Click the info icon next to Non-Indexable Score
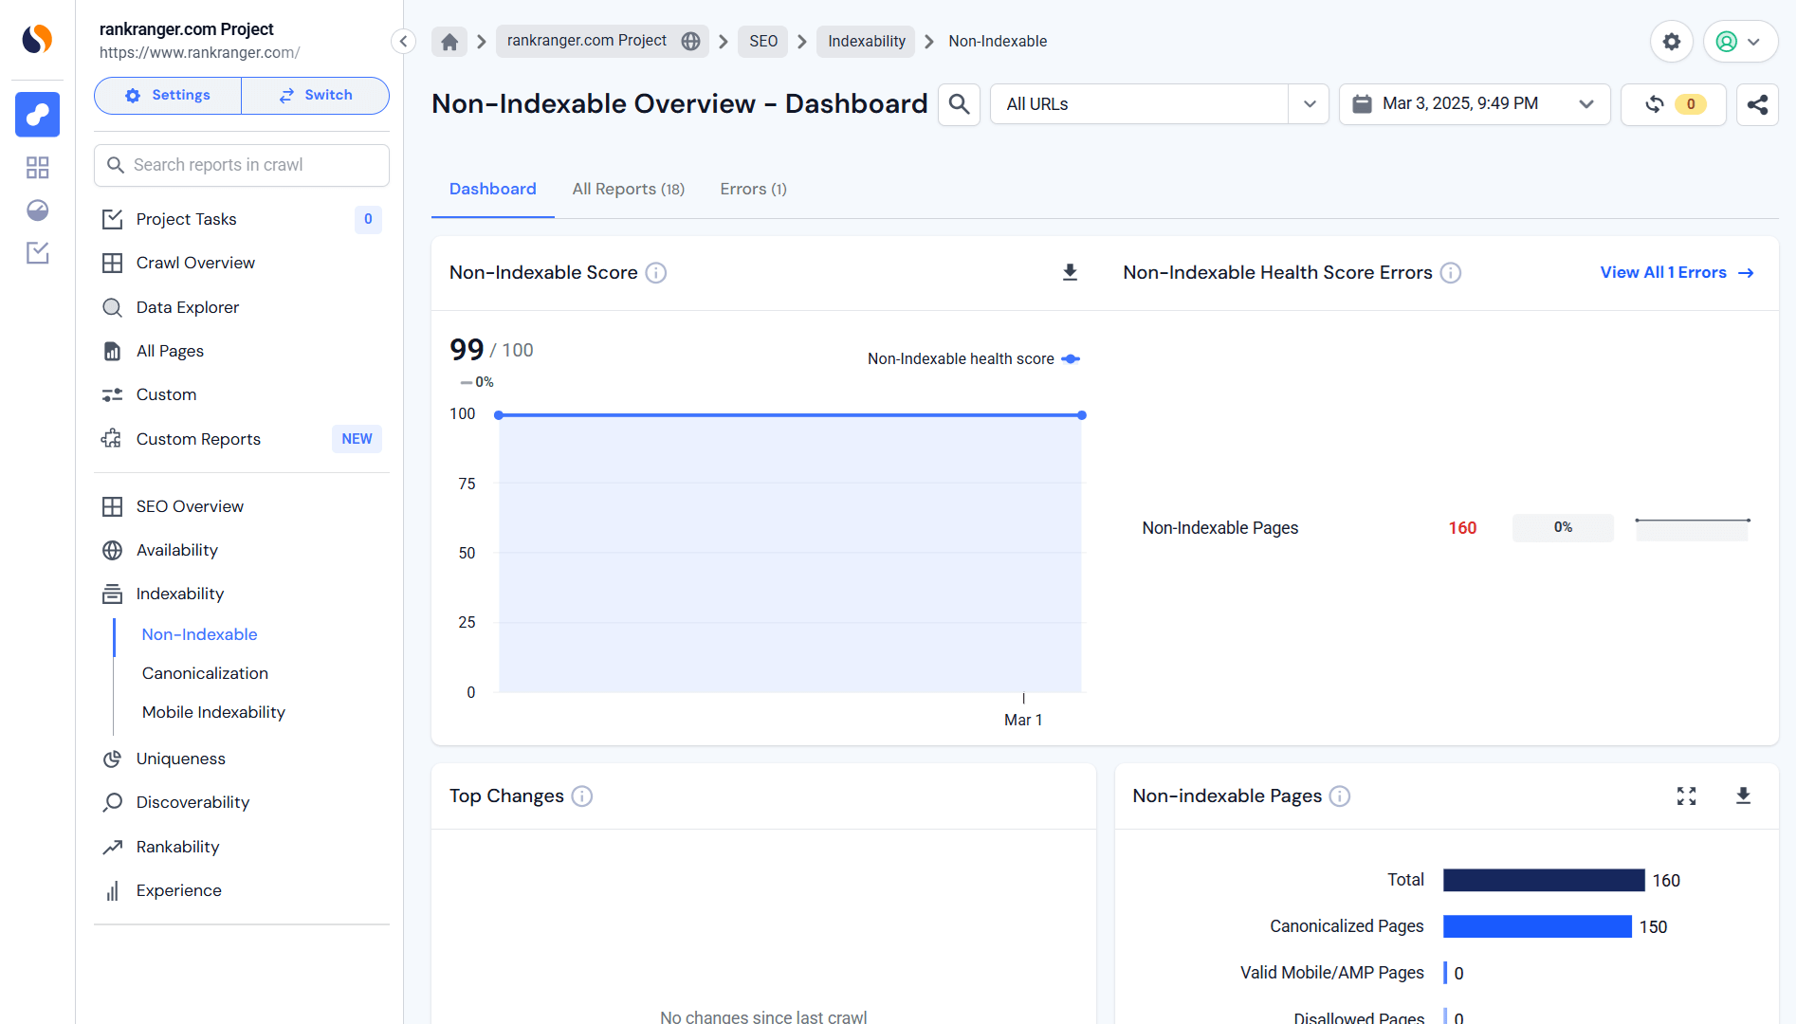The width and height of the screenshot is (1796, 1024). point(656,272)
